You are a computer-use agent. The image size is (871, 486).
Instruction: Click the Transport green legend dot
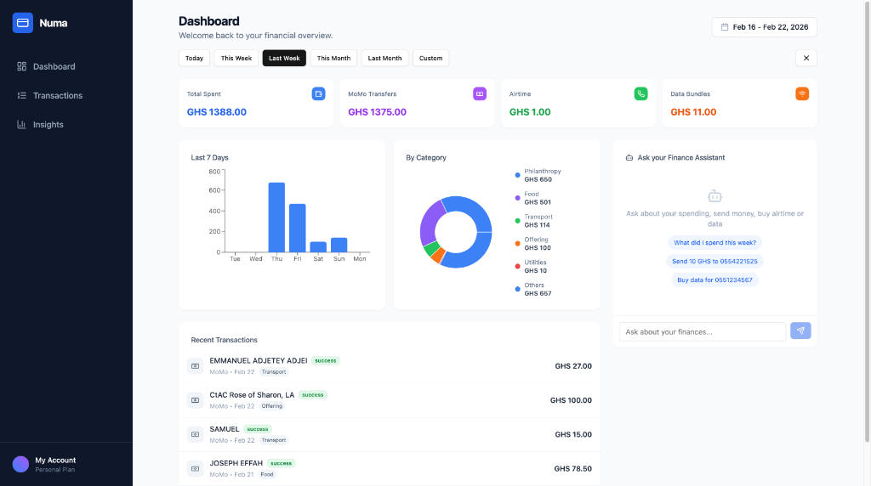(x=518, y=221)
